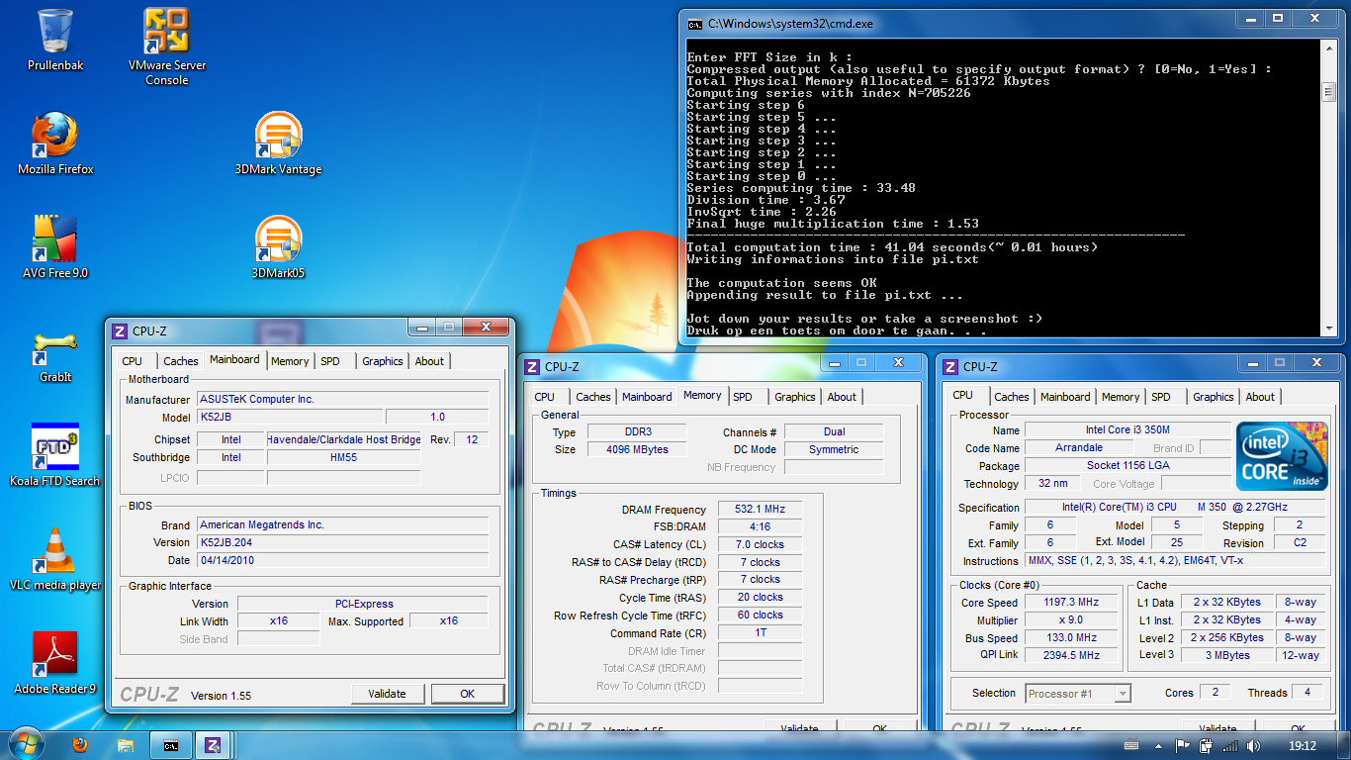1351x760 pixels.
Task: Click CPU-Z icon in Mainboard window title
Action: click(121, 332)
